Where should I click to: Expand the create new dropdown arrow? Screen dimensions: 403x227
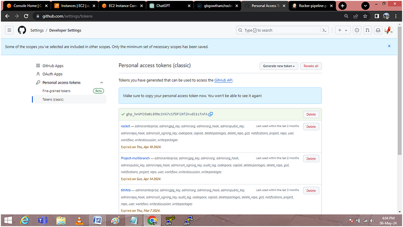point(346,30)
